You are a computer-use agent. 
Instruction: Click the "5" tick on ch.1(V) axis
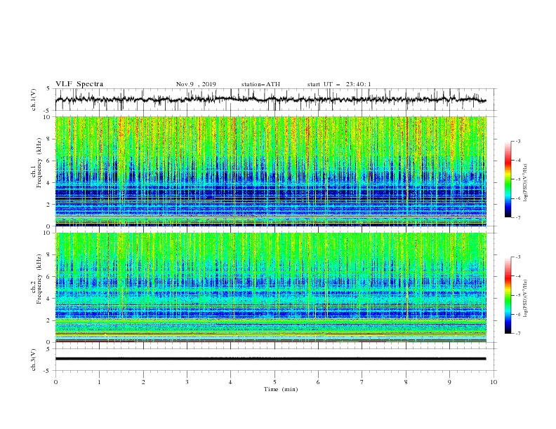click(49, 88)
